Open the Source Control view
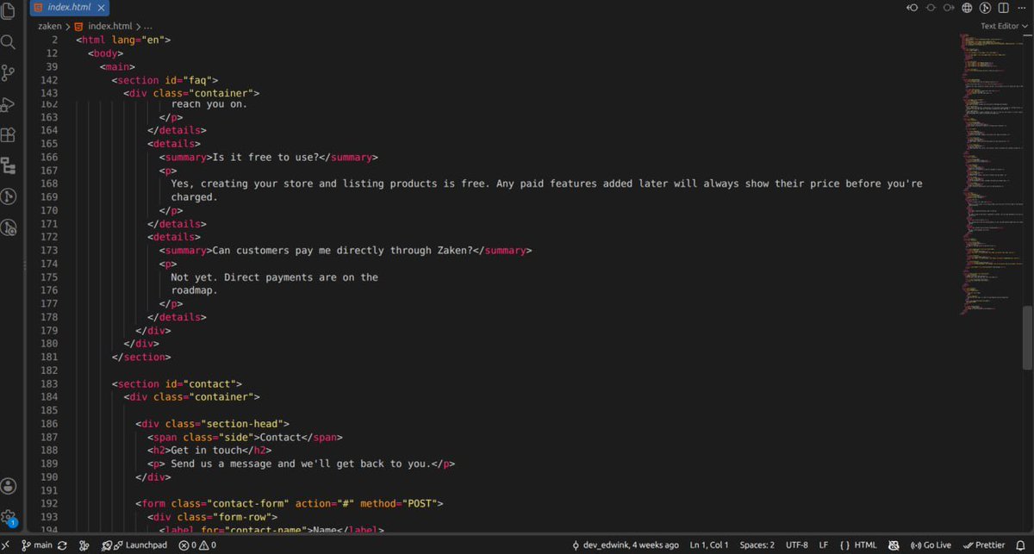 9,72
